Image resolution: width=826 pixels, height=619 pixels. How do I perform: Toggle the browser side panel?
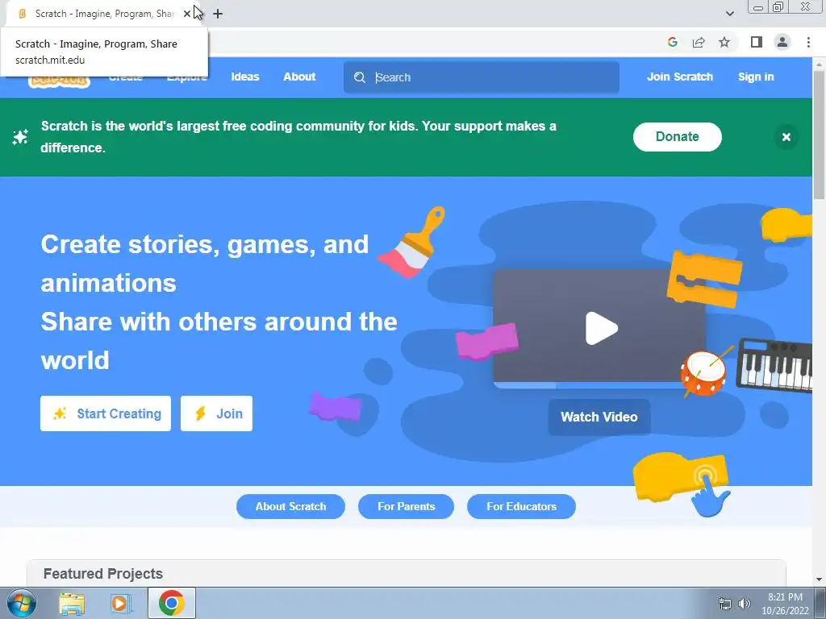[x=757, y=42]
